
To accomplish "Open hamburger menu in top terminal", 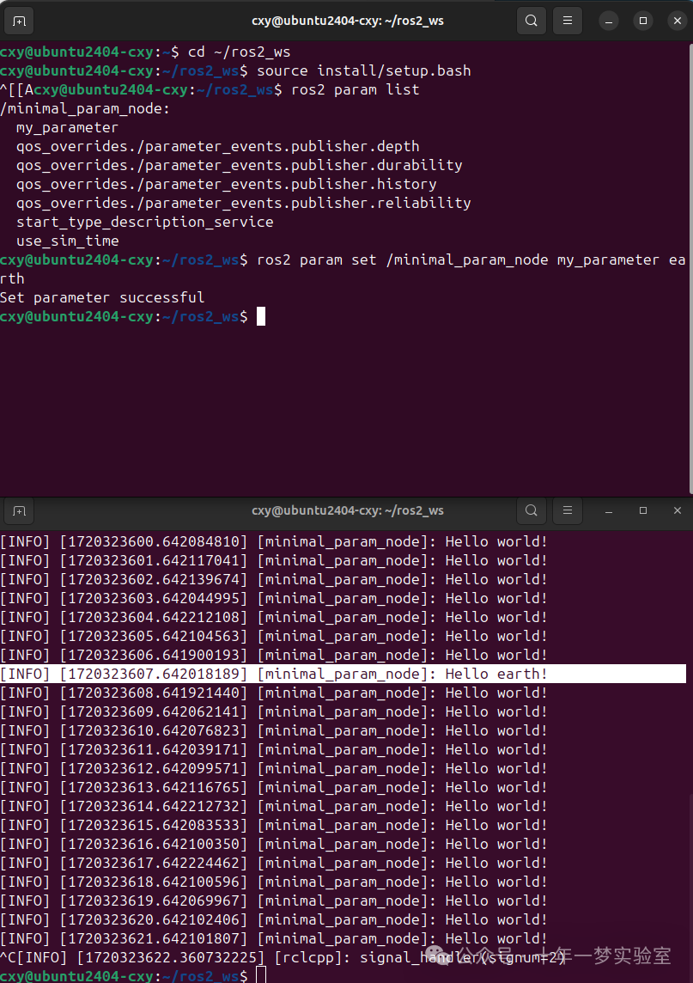I will [x=568, y=21].
